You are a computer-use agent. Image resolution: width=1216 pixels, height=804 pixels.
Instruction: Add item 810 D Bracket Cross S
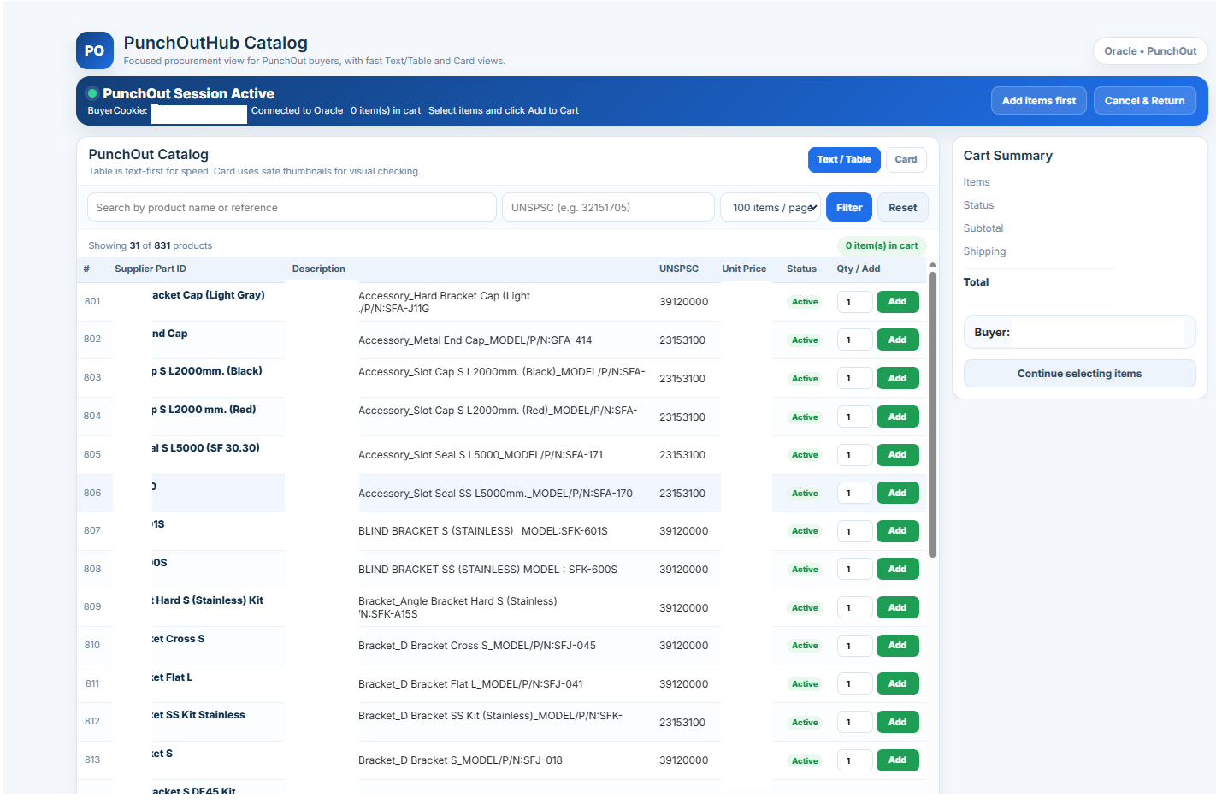tap(897, 646)
